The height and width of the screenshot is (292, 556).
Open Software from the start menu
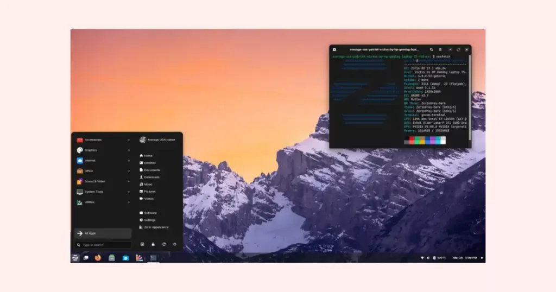point(148,213)
